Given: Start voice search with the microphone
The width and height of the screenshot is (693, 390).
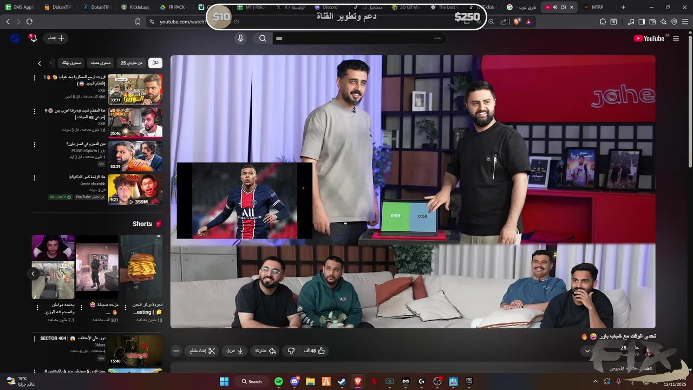Looking at the screenshot, I should tap(241, 38).
